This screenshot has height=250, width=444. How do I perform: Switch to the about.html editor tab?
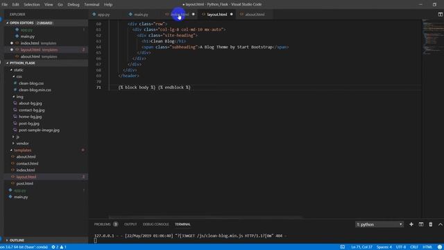click(255, 15)
